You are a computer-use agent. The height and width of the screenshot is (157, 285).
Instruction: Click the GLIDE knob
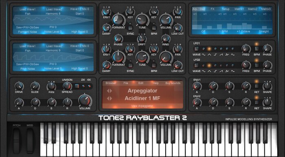(x=35, y=86)
